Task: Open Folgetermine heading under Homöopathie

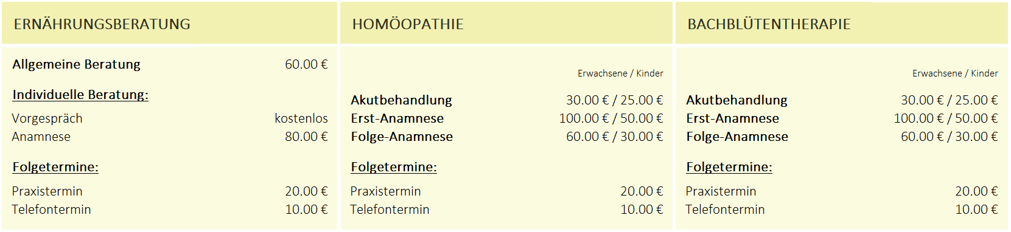Action: coord(394,167)
